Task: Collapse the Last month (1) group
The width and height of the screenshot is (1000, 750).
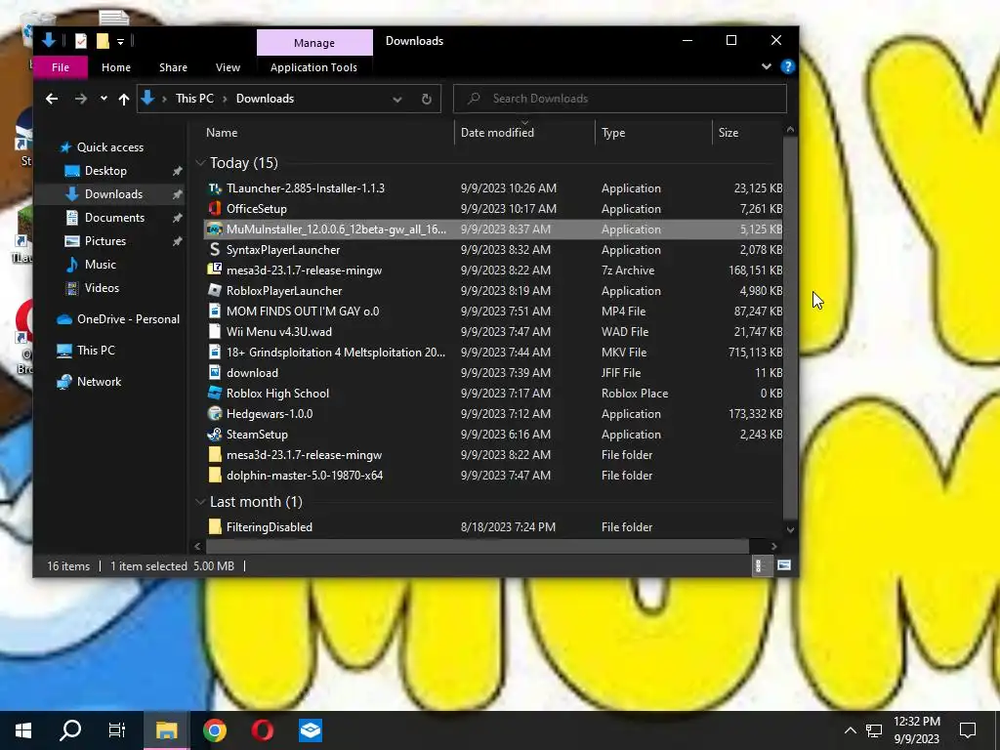Action: pyautogui.click(x=200, y=502)
